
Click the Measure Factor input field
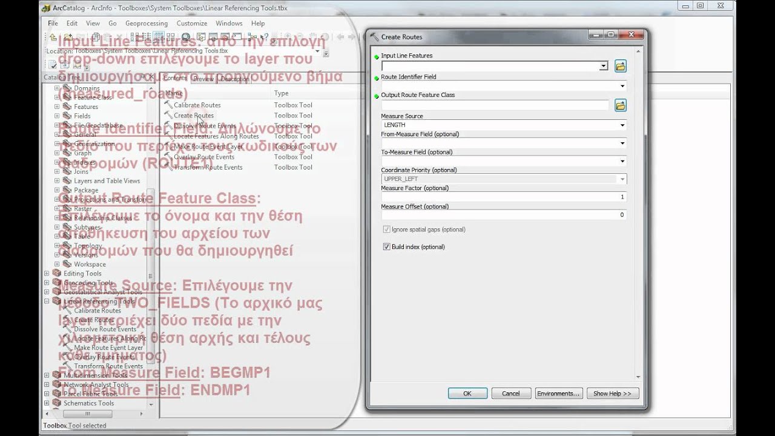click(504, 197)
